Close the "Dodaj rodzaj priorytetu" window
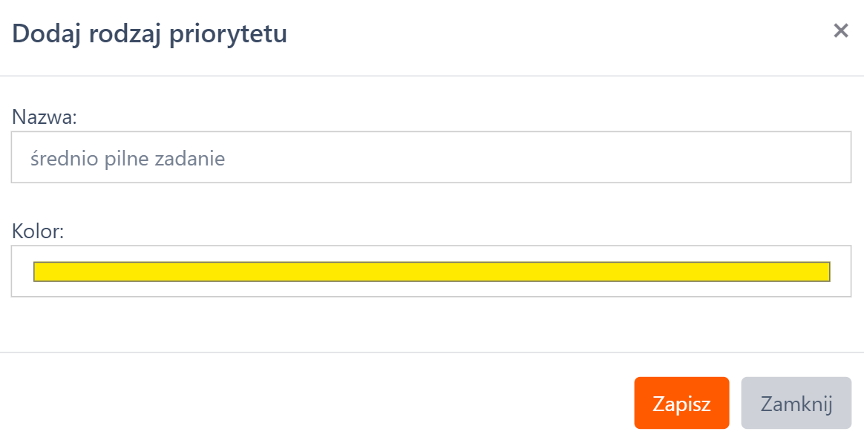This screenshot has width=864, height=443. [840, 31]
